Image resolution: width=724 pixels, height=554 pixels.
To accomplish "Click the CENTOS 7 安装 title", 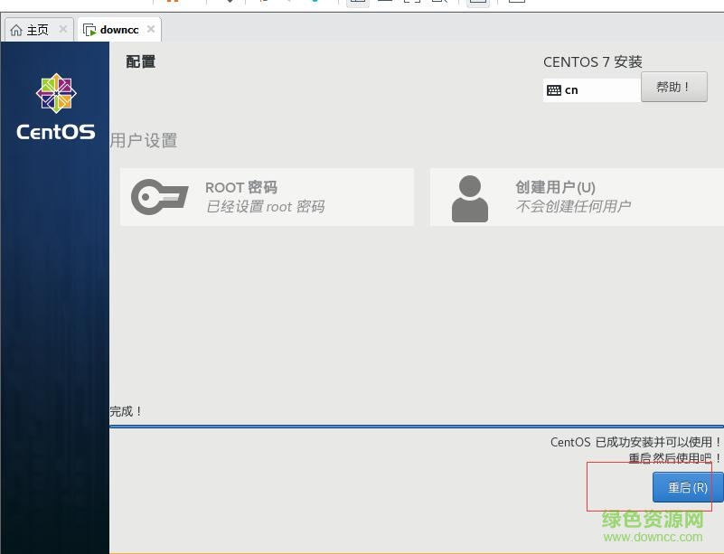I will (x=592, y=62).
